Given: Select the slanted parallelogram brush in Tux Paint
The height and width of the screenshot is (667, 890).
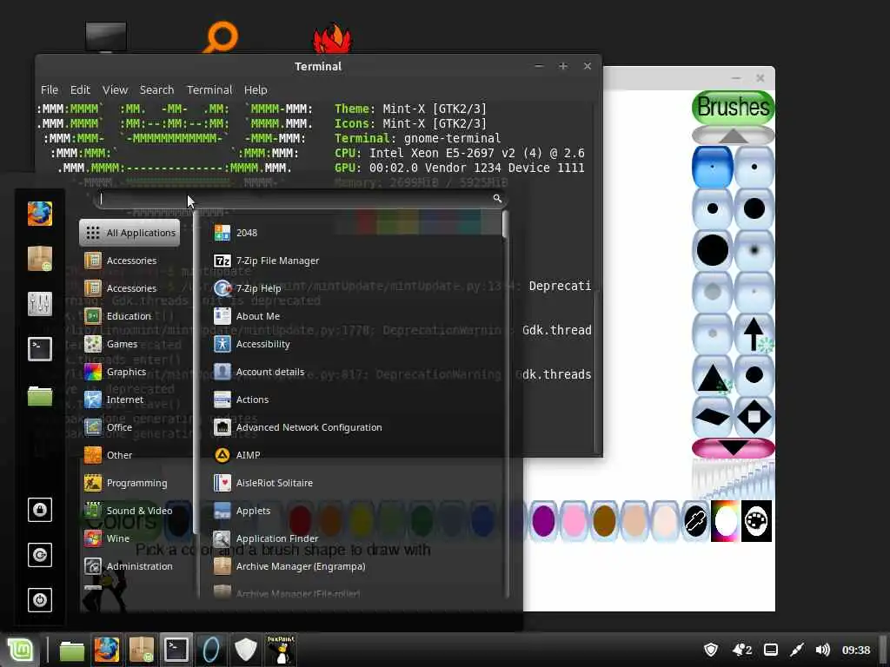Looking at the screenshot, I should (713, 417).
